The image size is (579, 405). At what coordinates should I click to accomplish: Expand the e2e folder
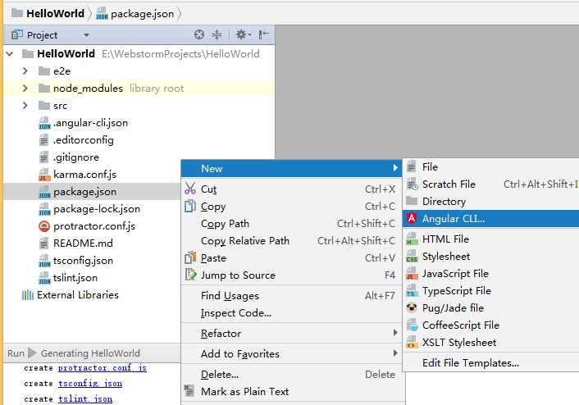coord(25,71)
